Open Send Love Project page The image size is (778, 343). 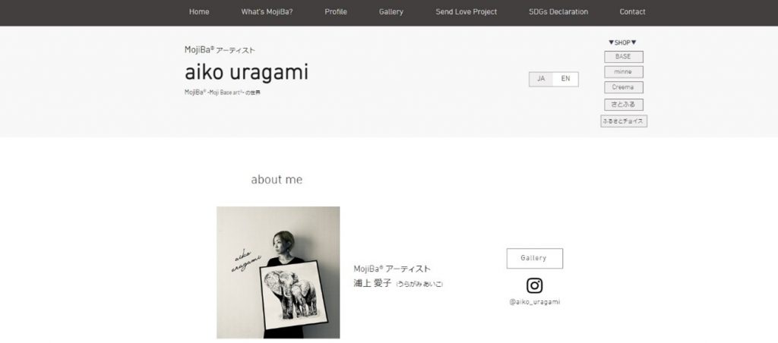click(466, 12)
